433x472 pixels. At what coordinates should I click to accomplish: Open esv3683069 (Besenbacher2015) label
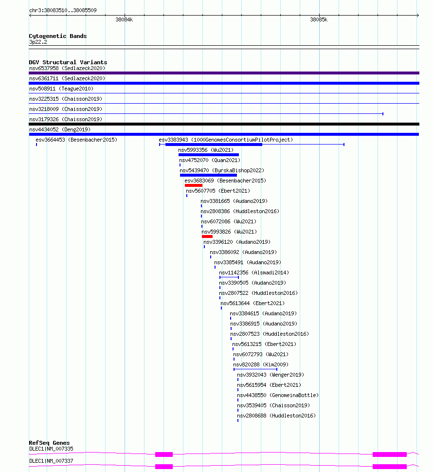[x=225, y=181]
